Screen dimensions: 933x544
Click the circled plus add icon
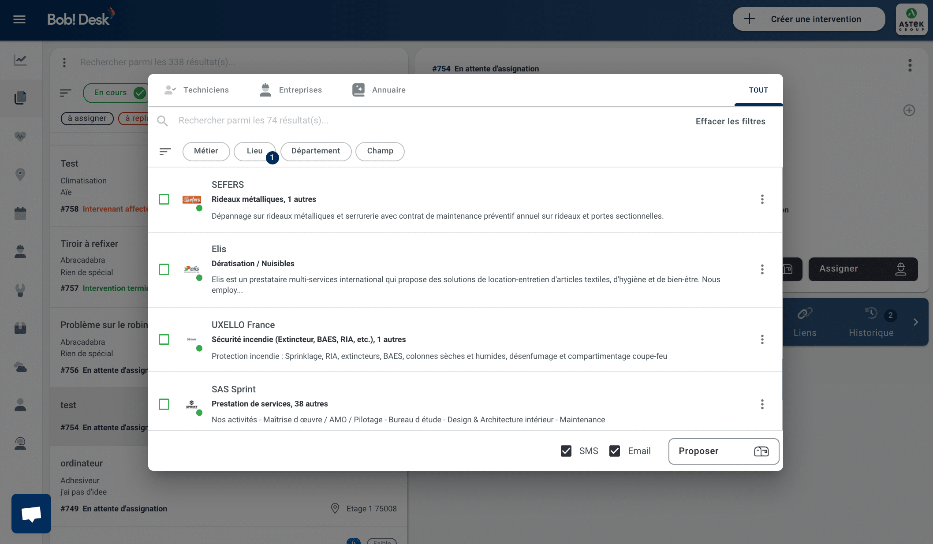909,110
